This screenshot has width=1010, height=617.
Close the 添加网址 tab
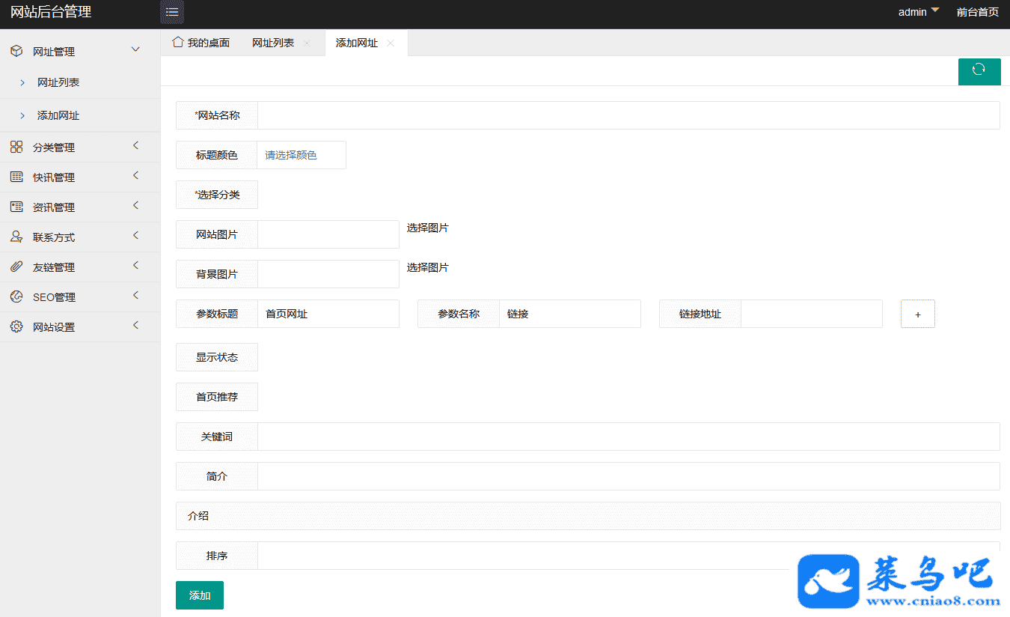click(391, 43)
